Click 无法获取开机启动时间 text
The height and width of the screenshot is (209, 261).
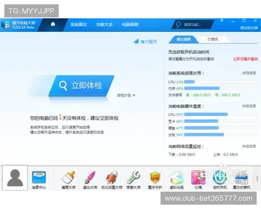pos(189,52)
